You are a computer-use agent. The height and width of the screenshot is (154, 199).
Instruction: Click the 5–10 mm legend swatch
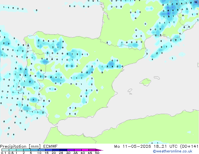tap(34, 150)
